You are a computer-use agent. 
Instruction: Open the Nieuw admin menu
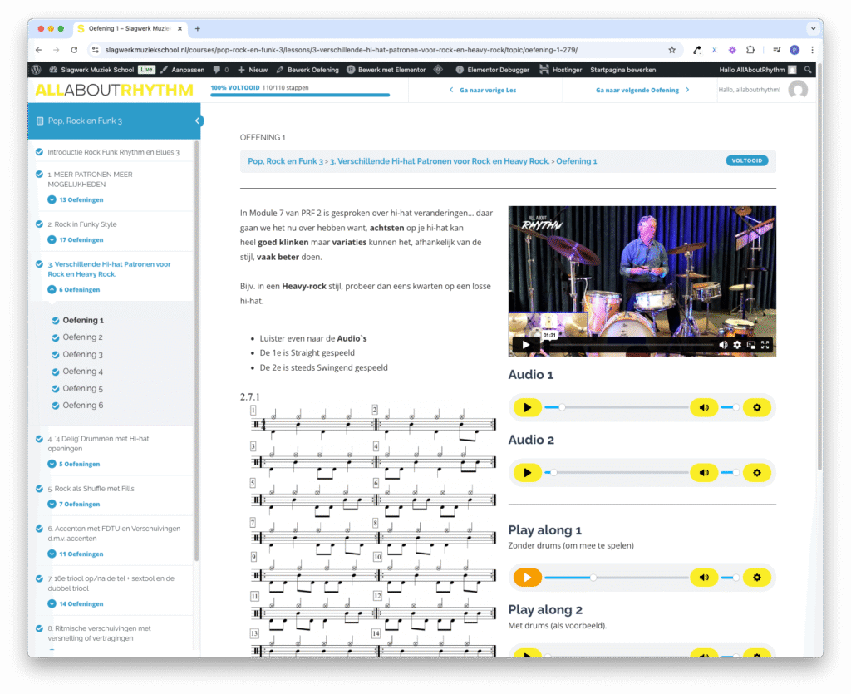coord(253,70)
